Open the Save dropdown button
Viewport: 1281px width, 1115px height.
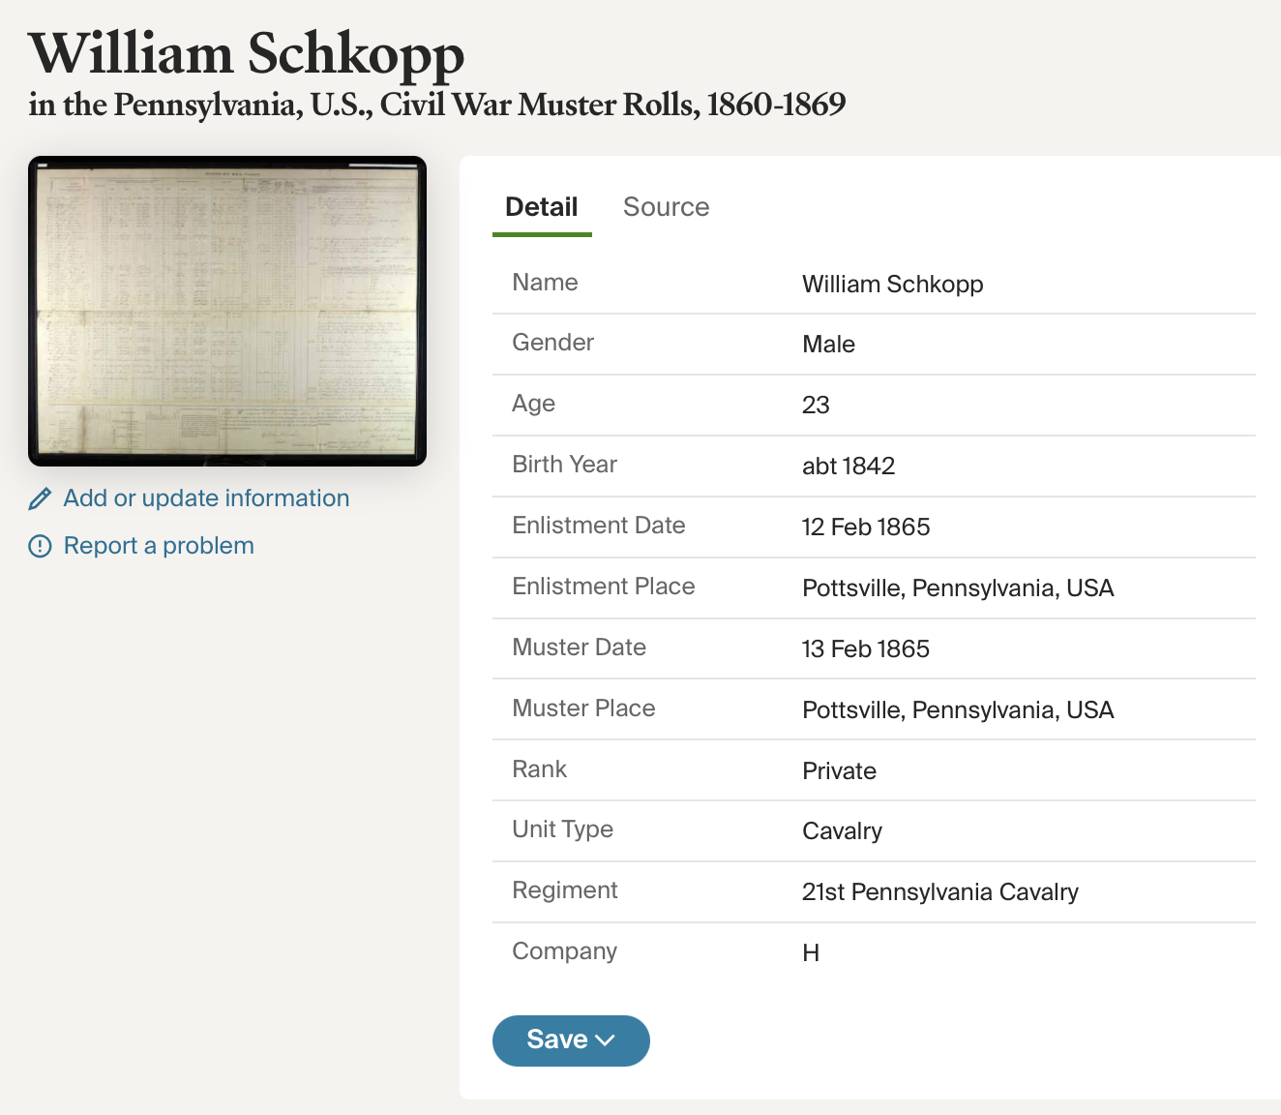(x=571, y=1040)
